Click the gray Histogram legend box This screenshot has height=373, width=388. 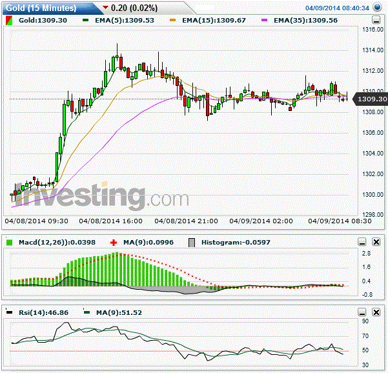[192, 243]
